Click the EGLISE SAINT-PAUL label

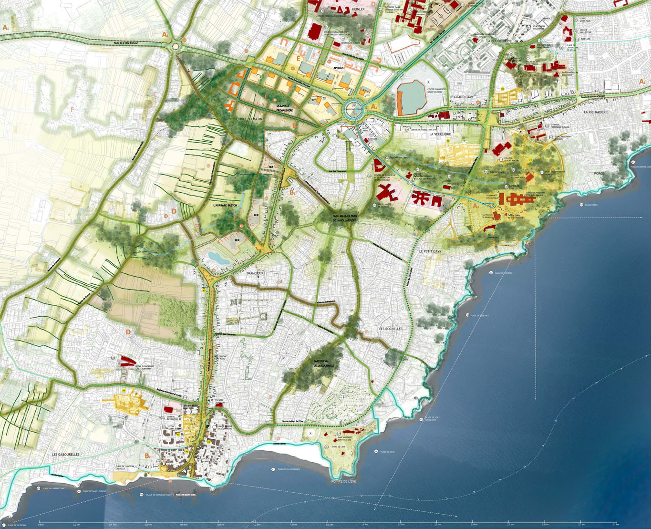[585, 21]
